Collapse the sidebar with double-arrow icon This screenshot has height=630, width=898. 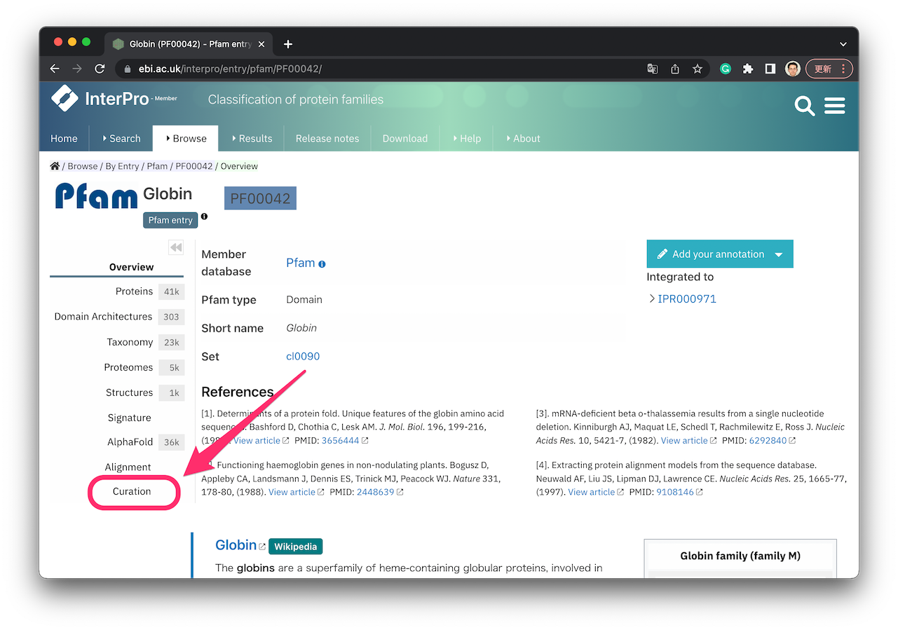175,247
